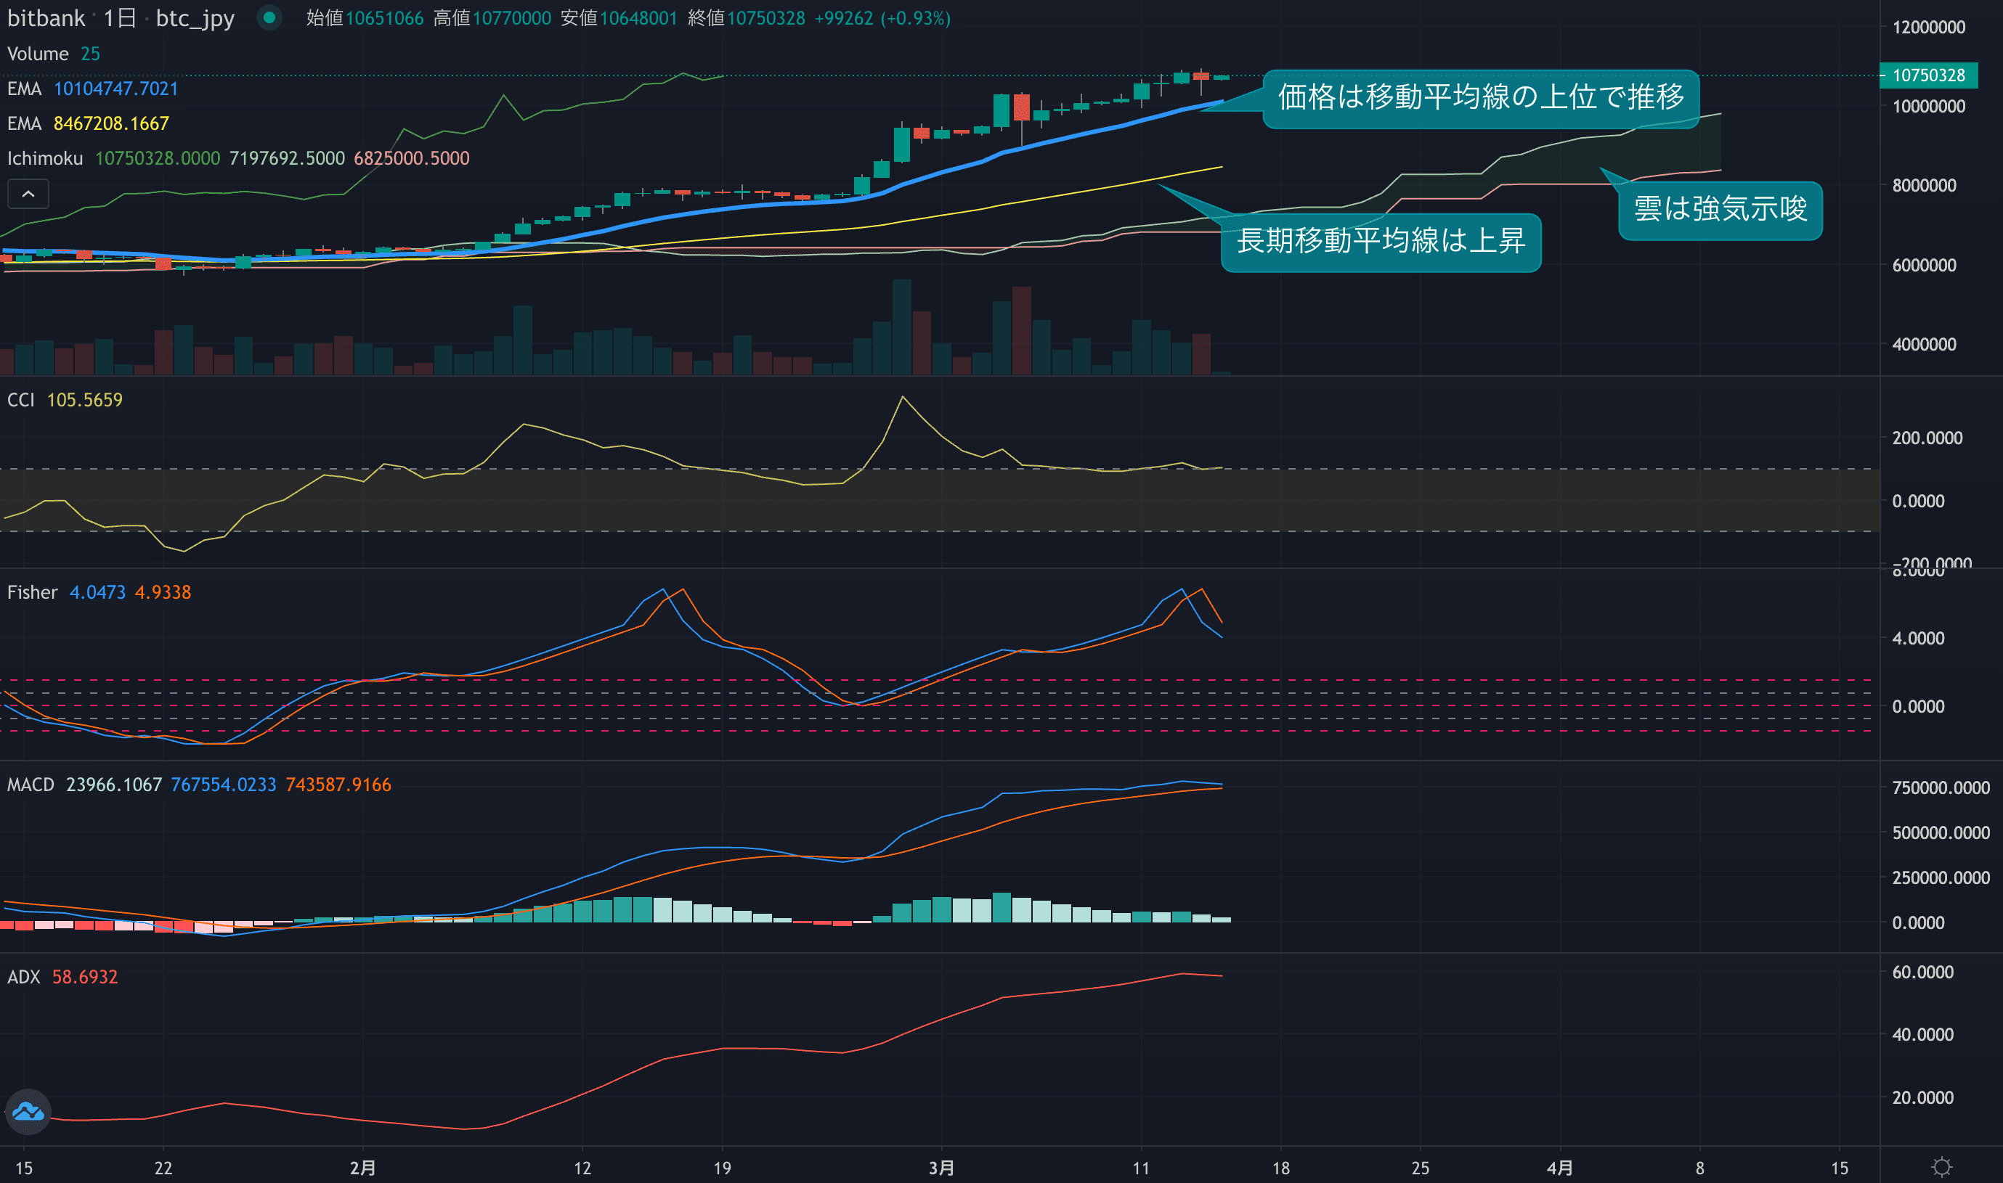
Task: Click the 4月 date on time axis
Action: pyautogui.click(x=1559, y=1168)
